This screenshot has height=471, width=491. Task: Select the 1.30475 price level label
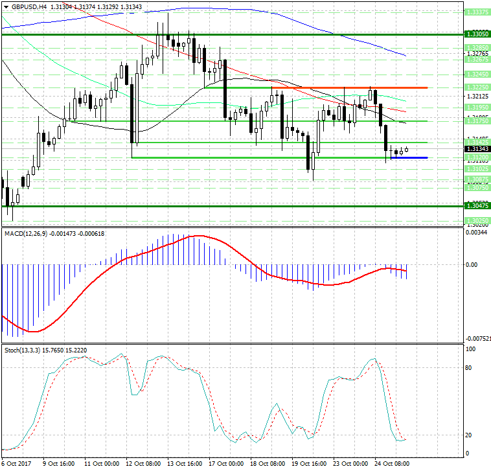(477, 205)
